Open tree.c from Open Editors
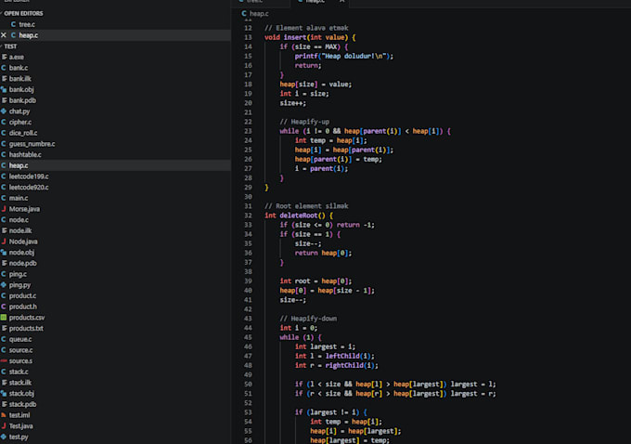Screen dimensions: 631x444 point(27,24)
